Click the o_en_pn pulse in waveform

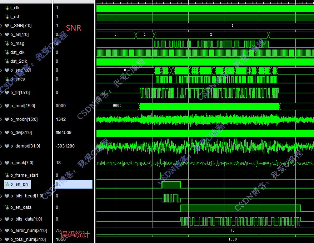[x=171, y=185]
